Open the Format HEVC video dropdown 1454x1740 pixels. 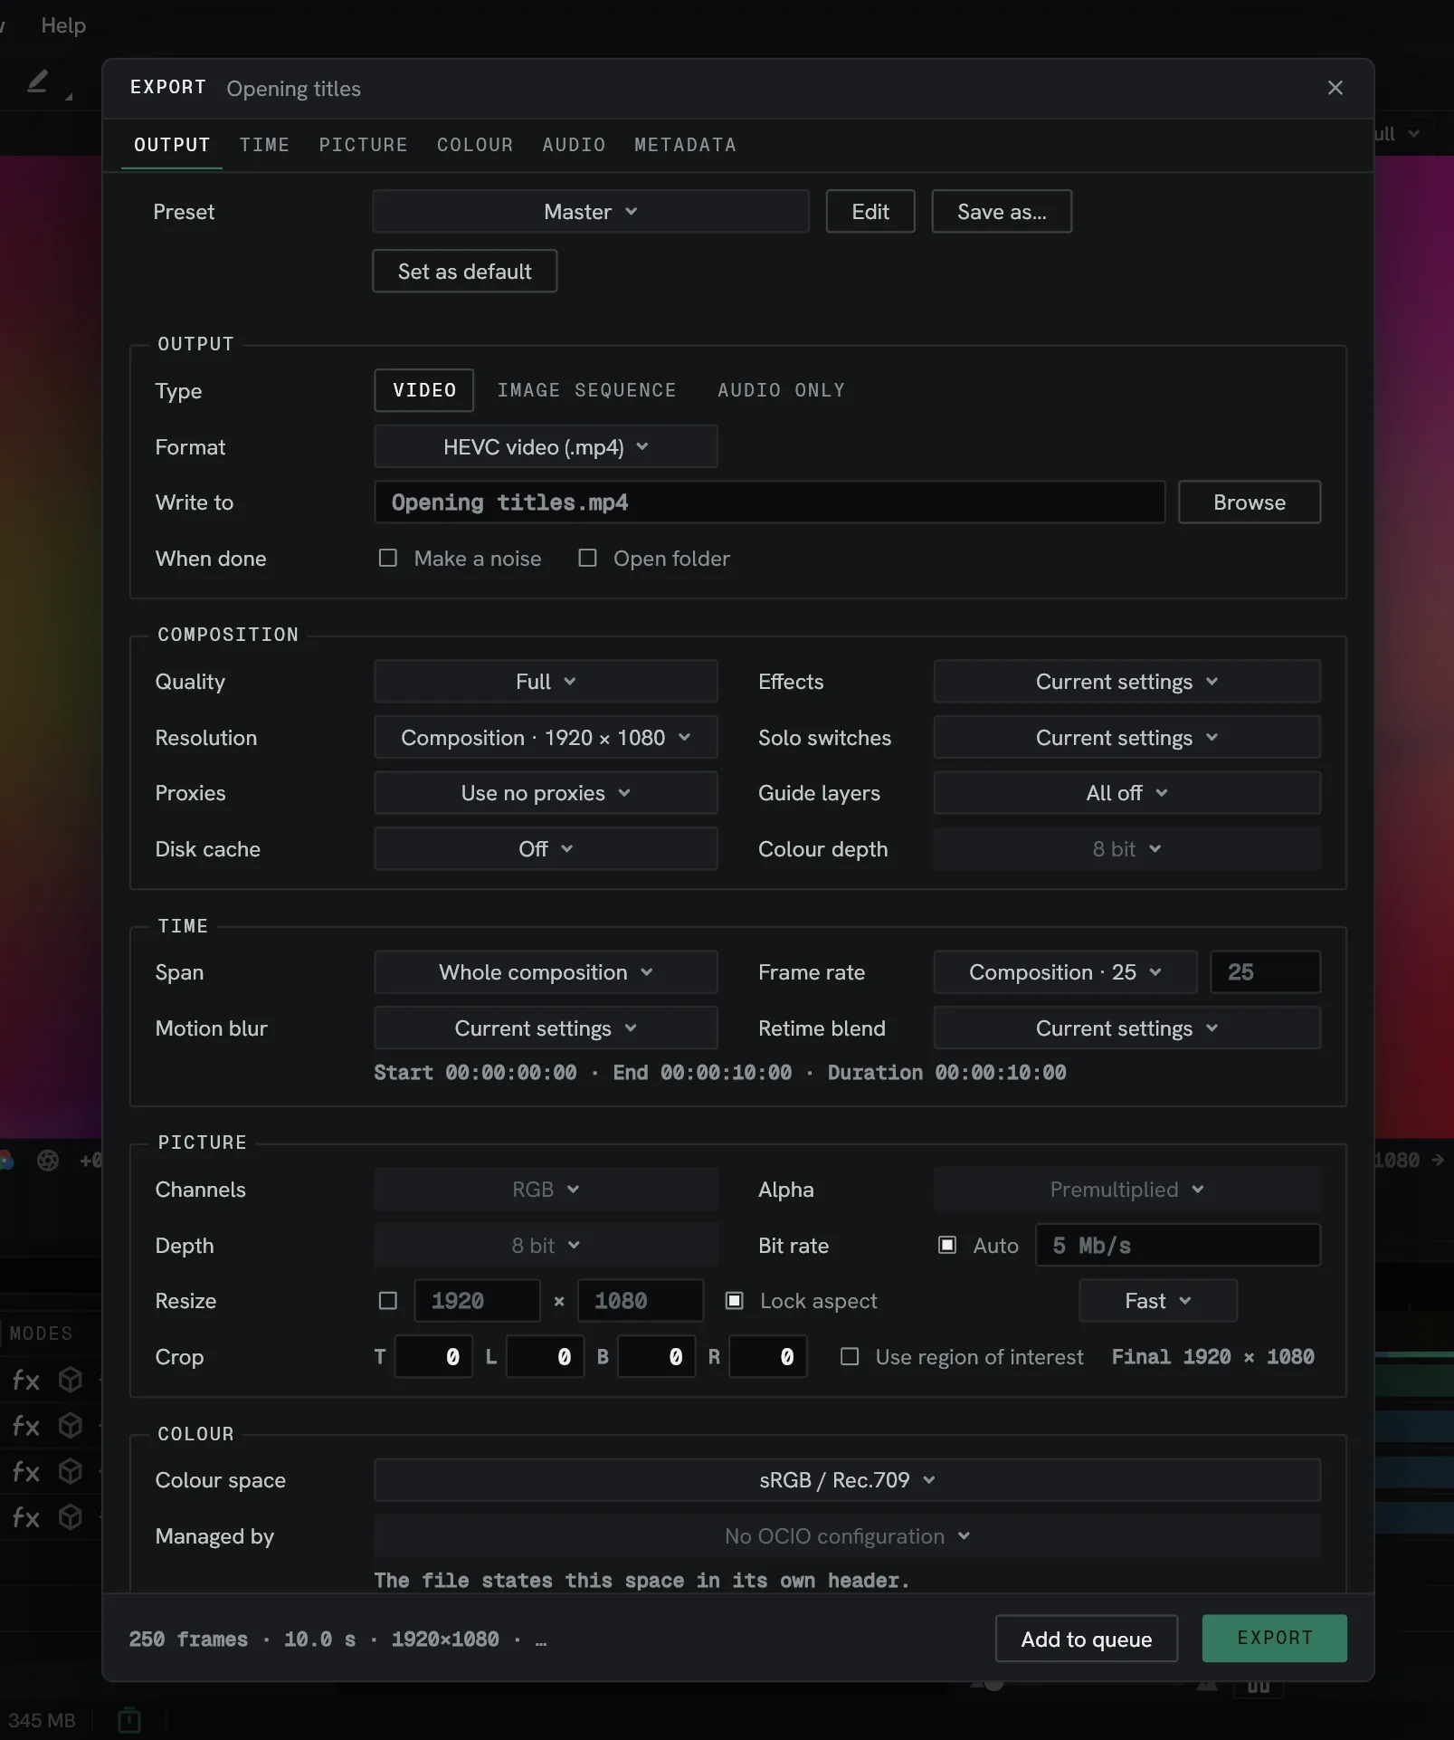coord(546,447)
